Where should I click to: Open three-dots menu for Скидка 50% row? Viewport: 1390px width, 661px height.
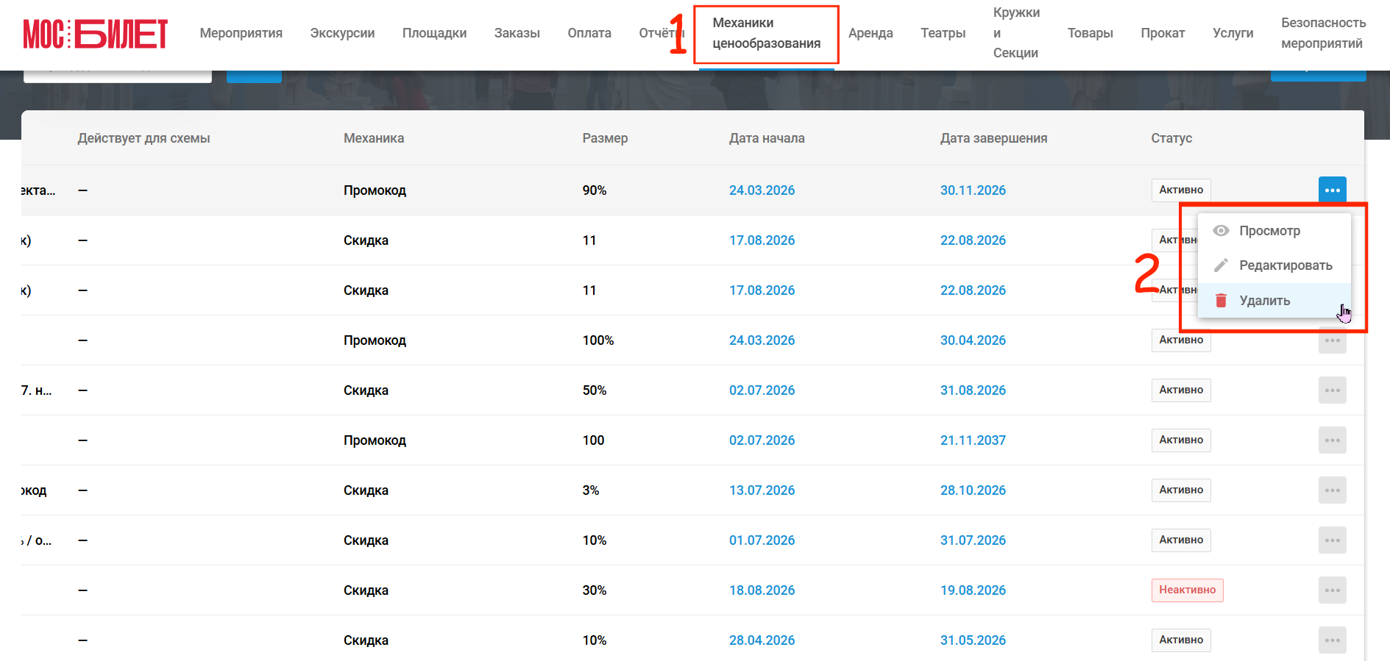(x=1332, y=390)
